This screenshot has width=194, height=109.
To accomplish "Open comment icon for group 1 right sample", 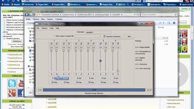I will pos(57,44).
